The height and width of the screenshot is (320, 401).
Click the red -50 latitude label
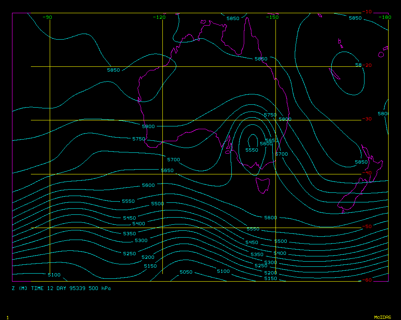[367, 226]
